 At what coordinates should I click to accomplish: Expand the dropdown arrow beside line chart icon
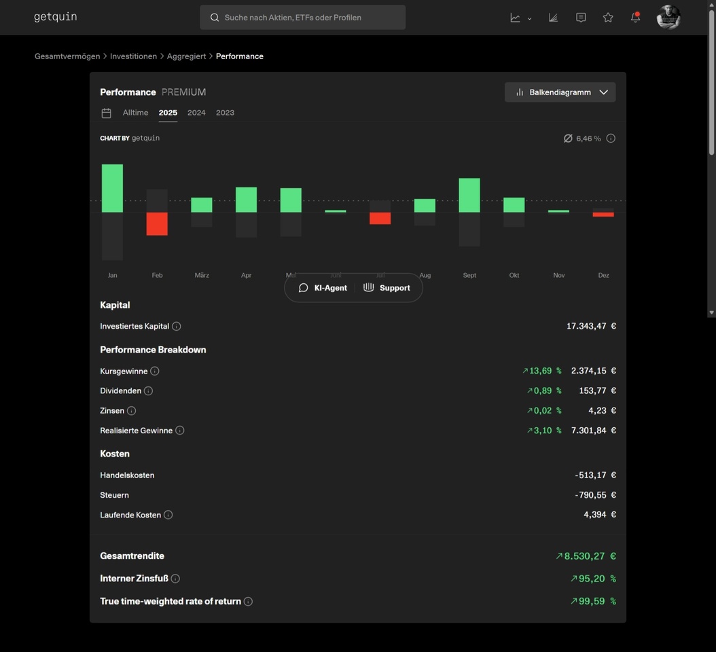pos(529,18)
